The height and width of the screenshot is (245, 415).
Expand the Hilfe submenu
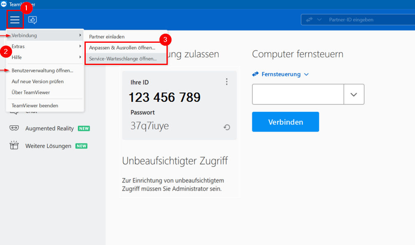[x=45, y=57]
